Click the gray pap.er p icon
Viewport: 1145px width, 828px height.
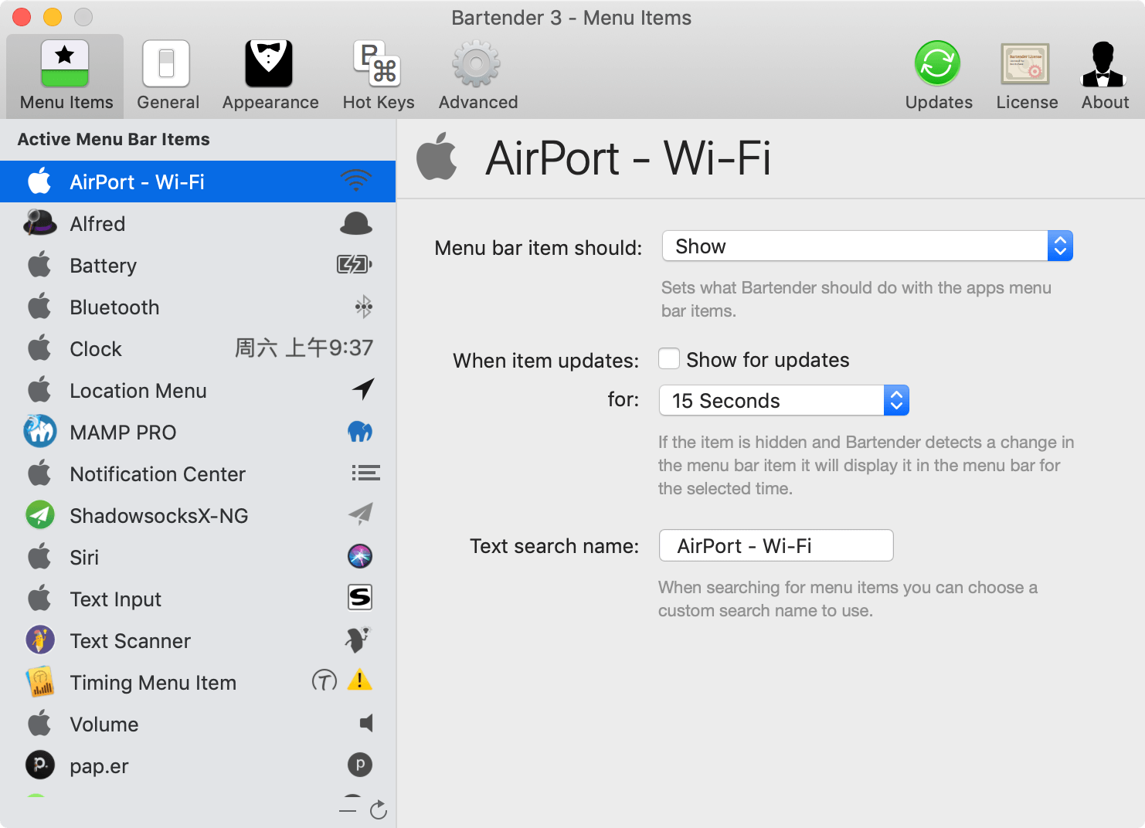[360, 765]
